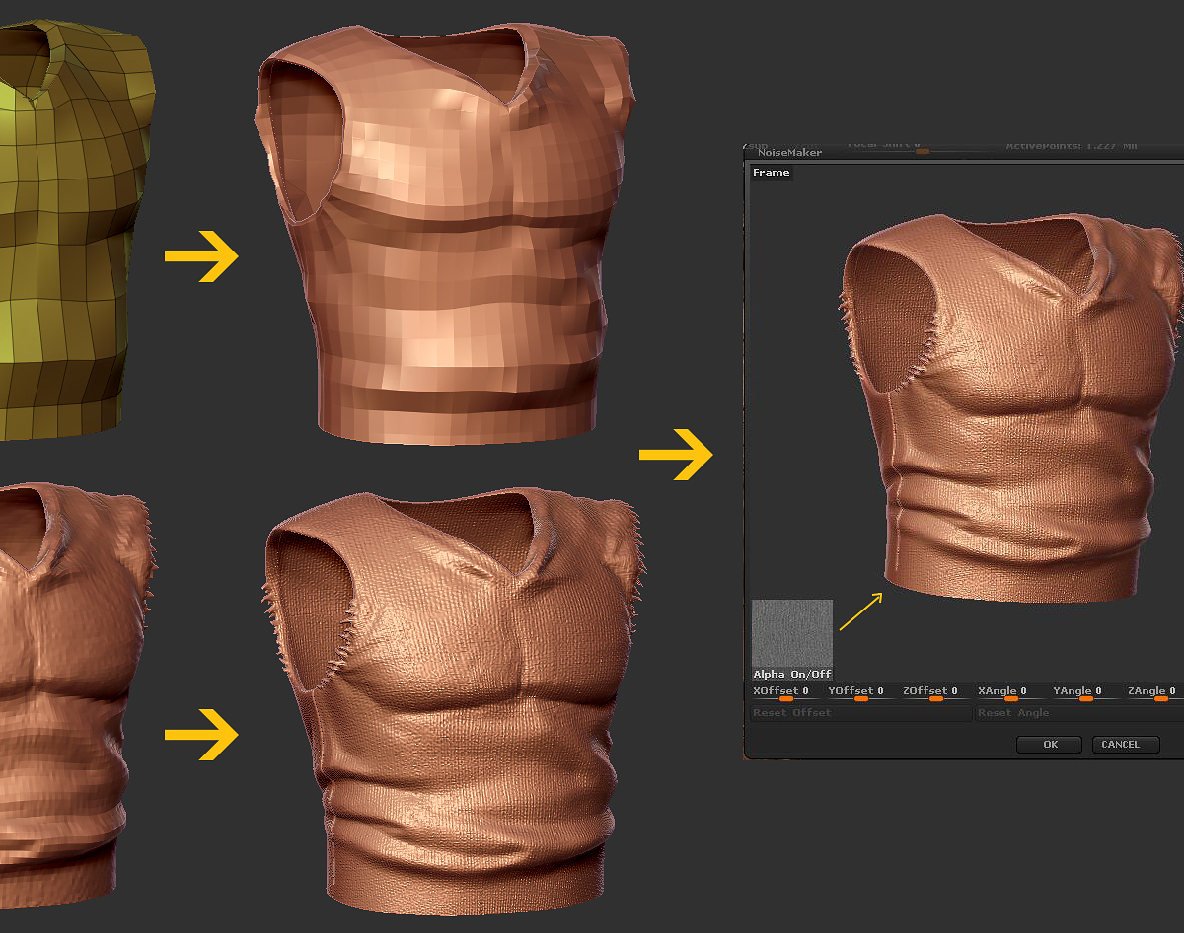
Task: Click the Reset Angle button
Action: [x=1079, y=713]
